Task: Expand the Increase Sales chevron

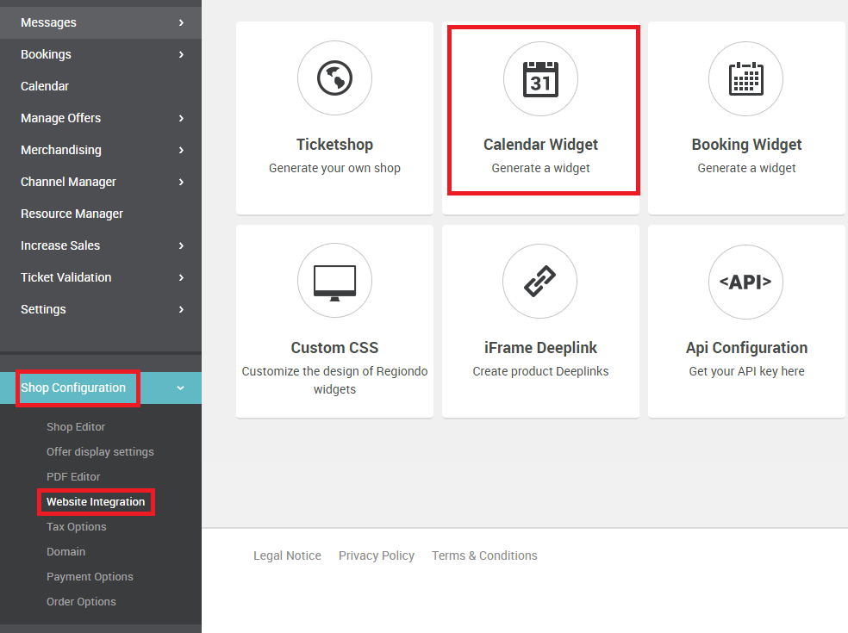Action: [x=181, y=246]
